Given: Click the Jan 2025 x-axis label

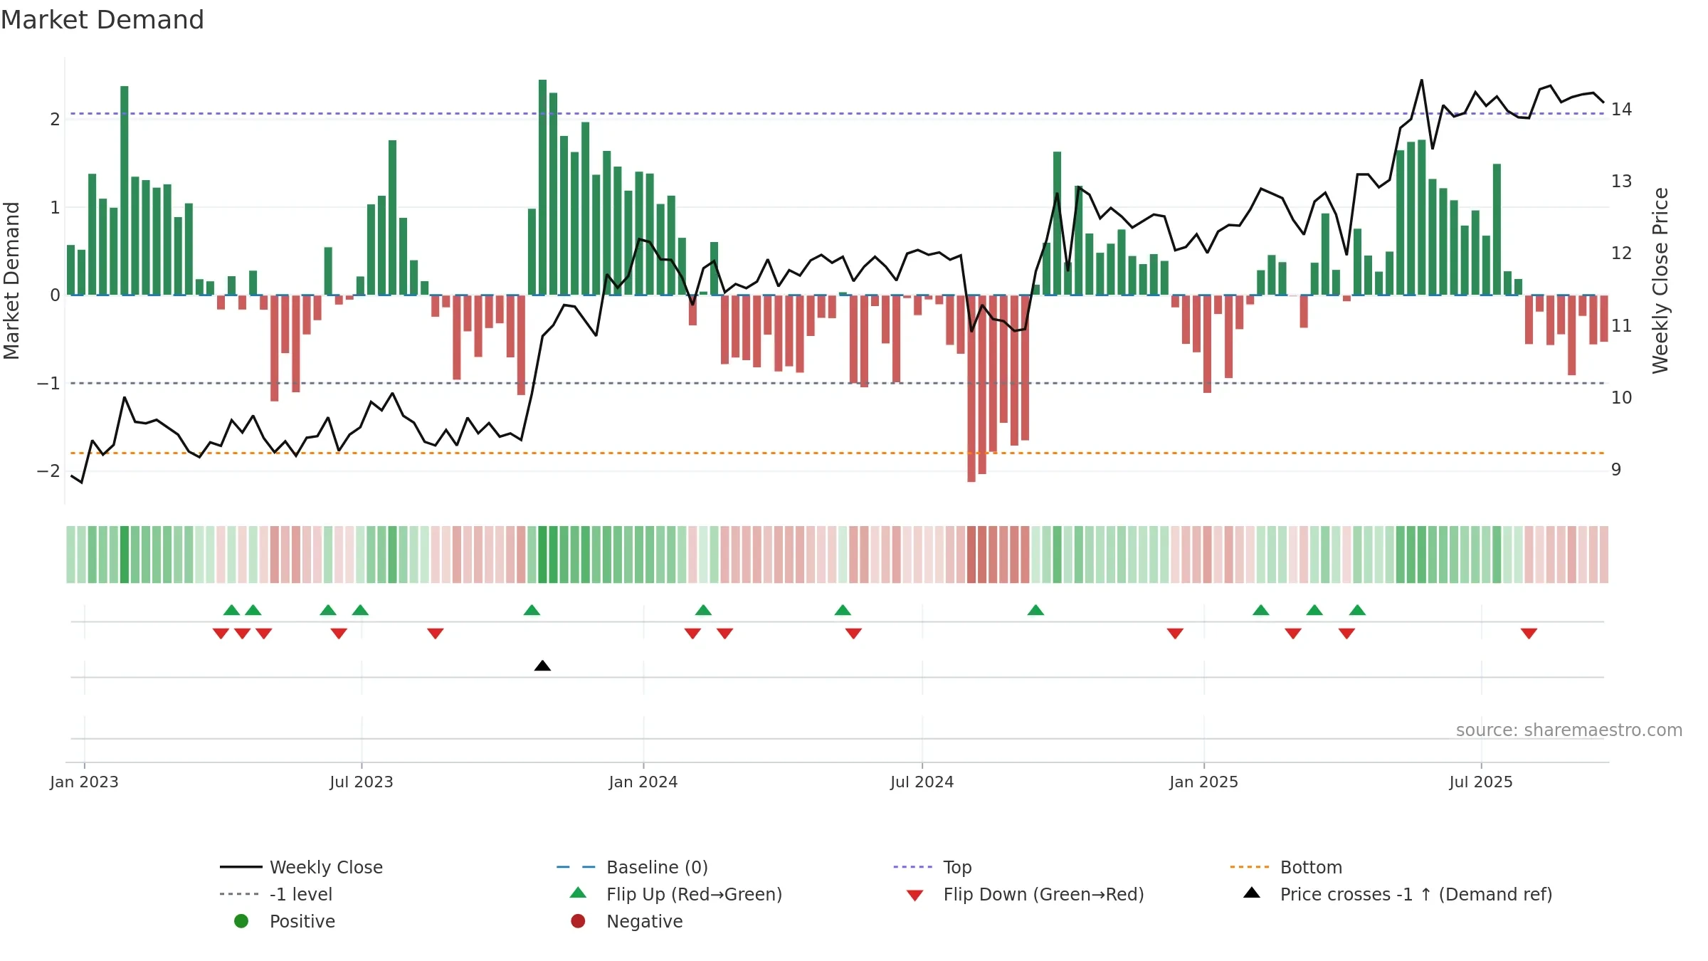Looking at the screenshot, I should point(1204,782).
